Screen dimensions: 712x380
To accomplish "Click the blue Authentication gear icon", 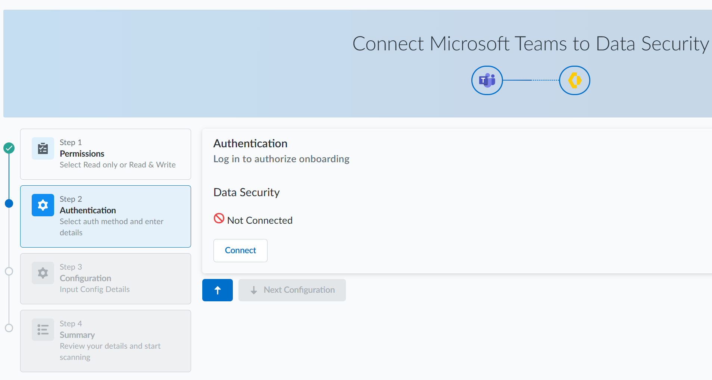I will pos(43,205).
